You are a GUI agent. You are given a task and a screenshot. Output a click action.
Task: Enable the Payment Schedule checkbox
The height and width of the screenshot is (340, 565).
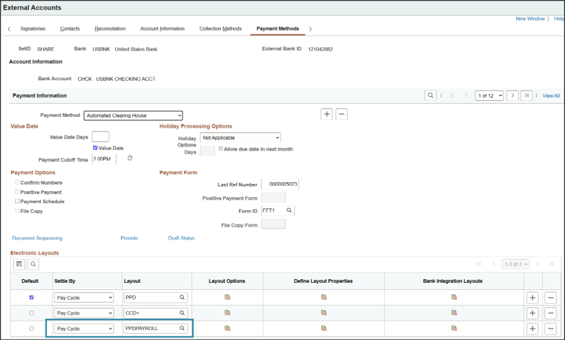click(x=18, y=201)
